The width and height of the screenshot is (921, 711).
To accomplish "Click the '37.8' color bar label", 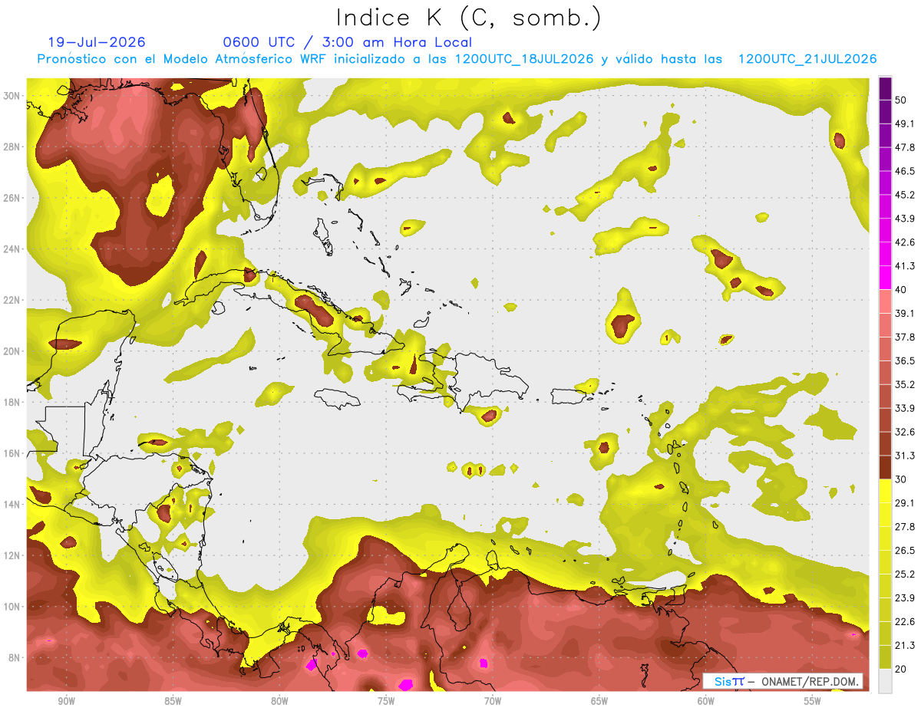I will click(904, 337).
